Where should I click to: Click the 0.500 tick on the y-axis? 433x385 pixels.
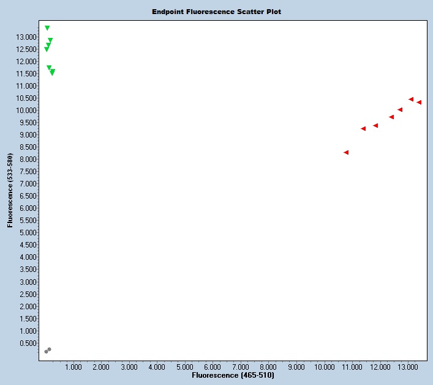[29, 343]
